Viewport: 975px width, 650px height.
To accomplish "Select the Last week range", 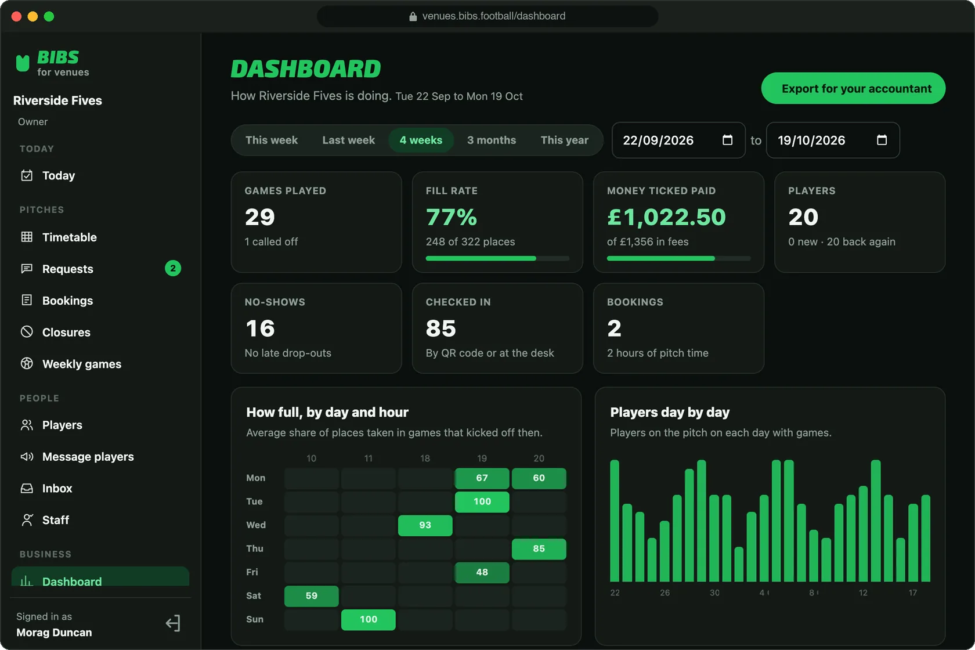I will tap(348, 140).
